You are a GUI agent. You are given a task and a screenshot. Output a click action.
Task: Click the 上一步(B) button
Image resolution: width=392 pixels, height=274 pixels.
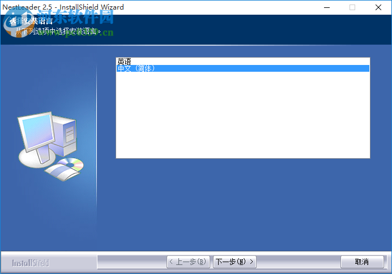pyautogui.click(x=188, y=262)
